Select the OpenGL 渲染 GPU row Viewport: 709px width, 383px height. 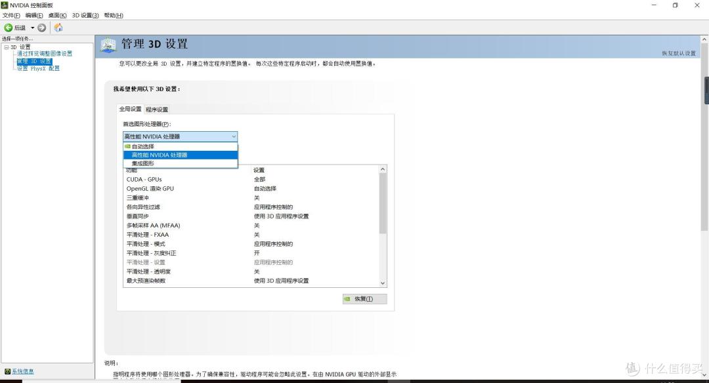[x=251, y=189]
